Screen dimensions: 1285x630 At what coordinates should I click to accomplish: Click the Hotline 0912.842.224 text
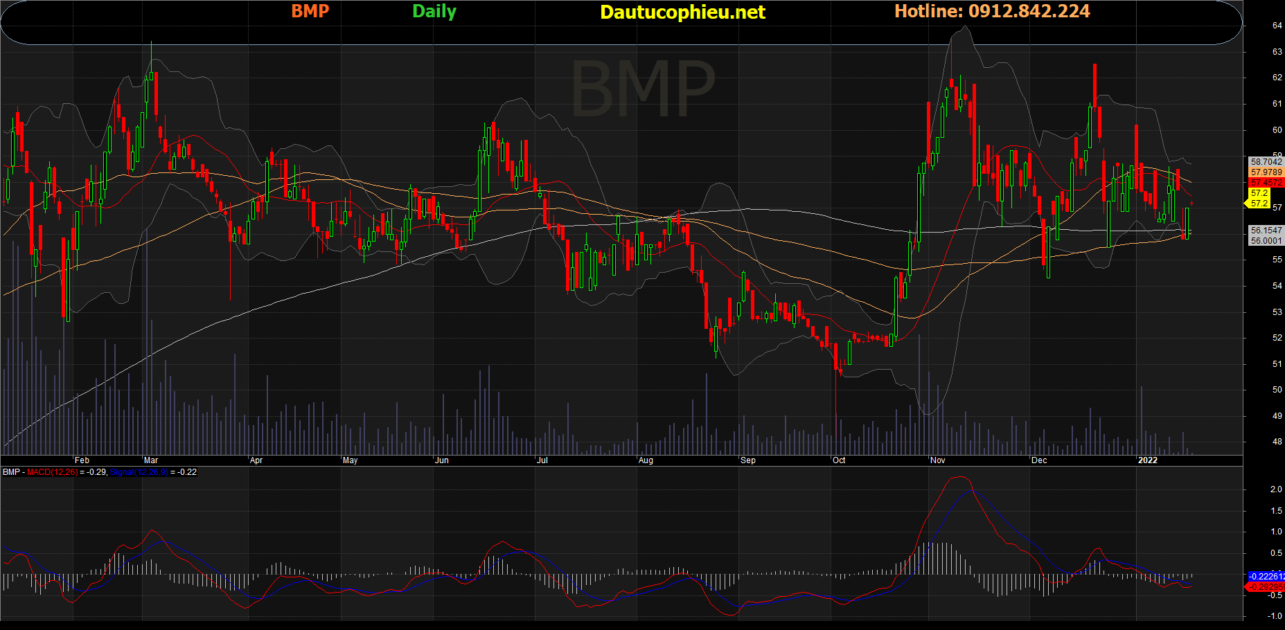992,11
